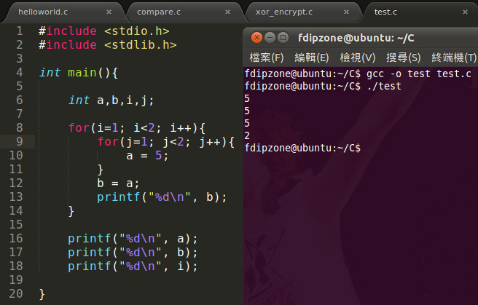Open the 檔案(F) menu in the terminal
Image resolution: width=478 pixels, height=305 pixels.
tap(267, 58)
